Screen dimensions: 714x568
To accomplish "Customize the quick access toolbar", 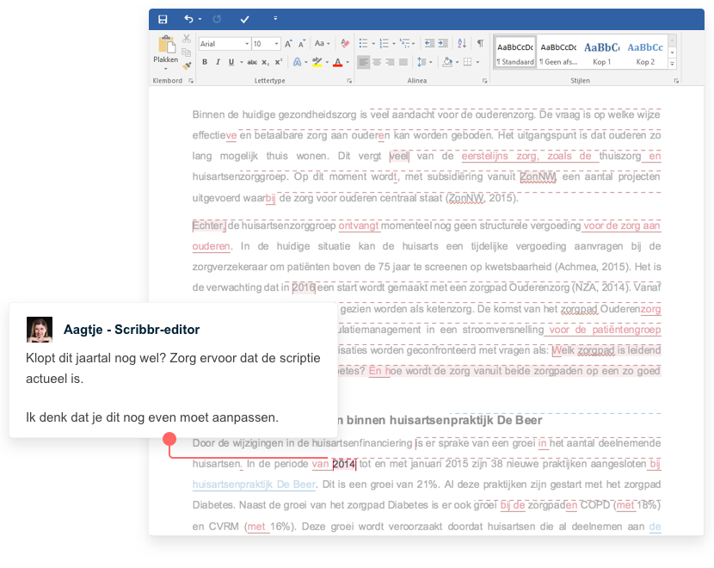I will 275,19.
